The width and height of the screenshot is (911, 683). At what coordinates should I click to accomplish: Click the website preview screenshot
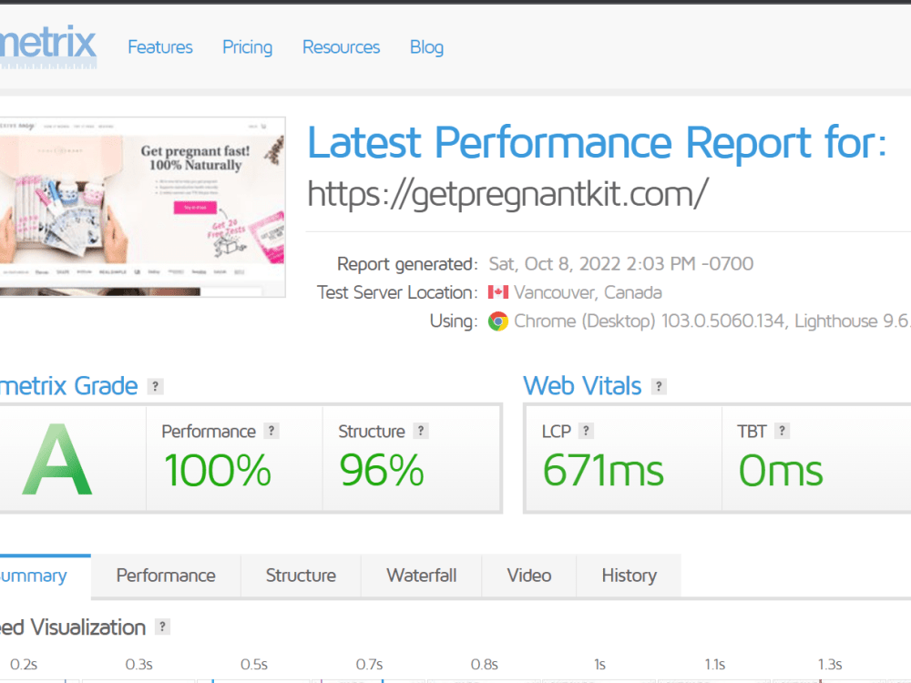tap(143, 206)
